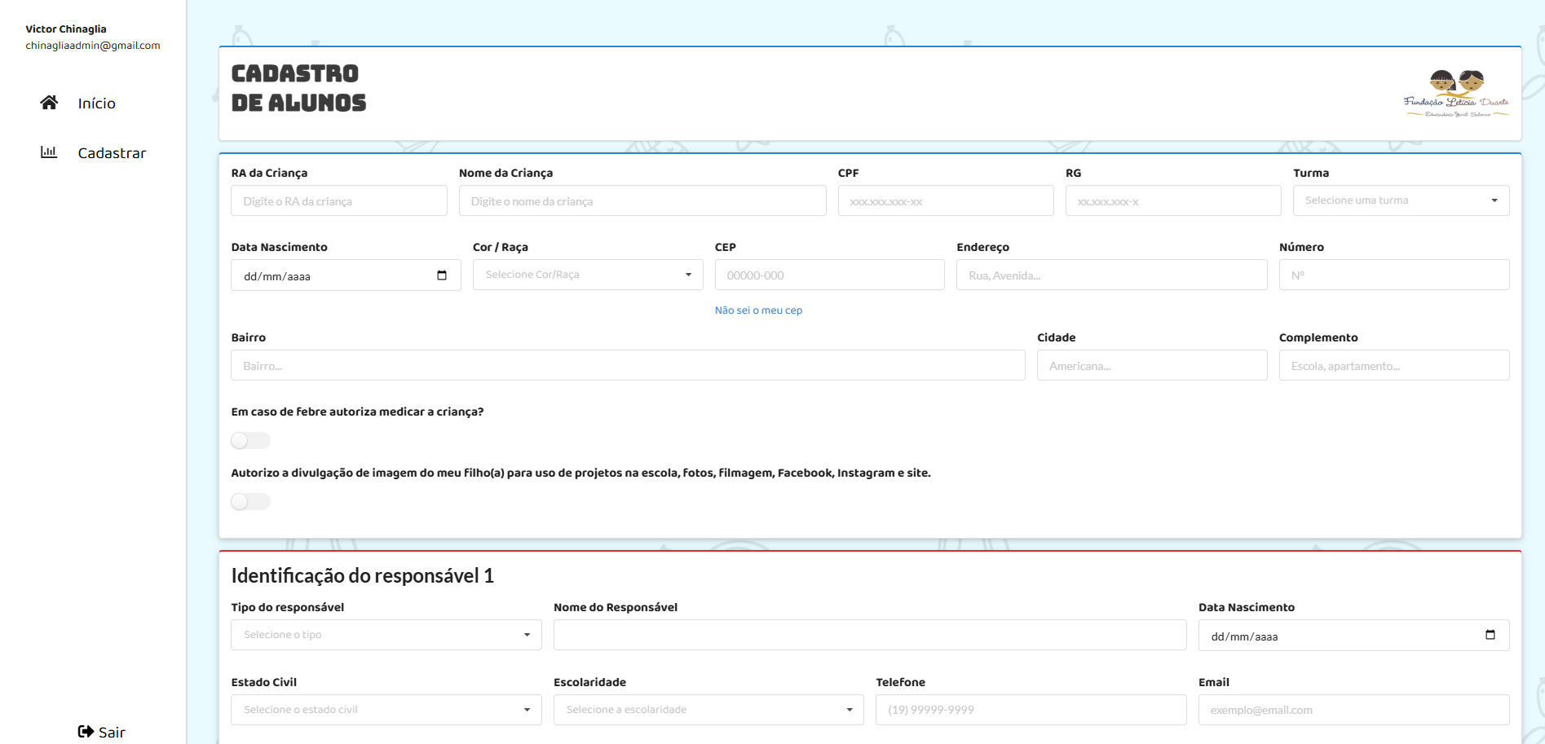Click the chart icon beside Cadastrar
This screenshot has height=744, width=1545.
[49, 152]
